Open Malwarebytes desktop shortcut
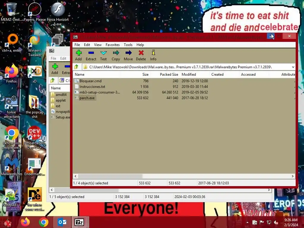Screen dimensions: 304x228 pos(12,167)
